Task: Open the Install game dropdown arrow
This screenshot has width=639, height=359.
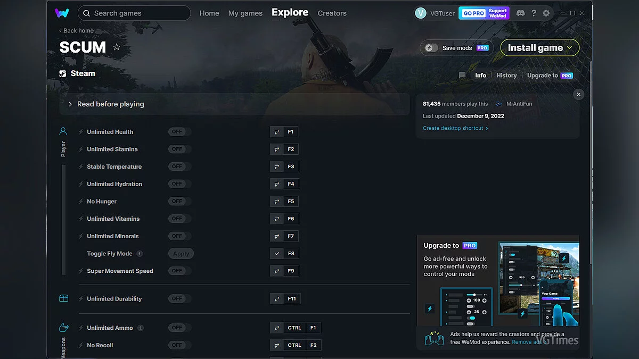Action: (570, 48)
